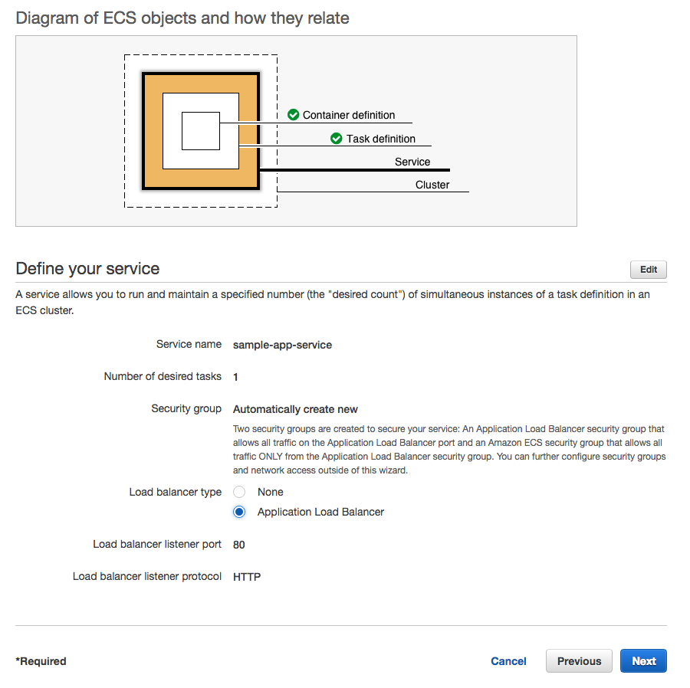Select the Application Load Balancer radio button
This screenshot has width=690, height=688.
(239, 512)
